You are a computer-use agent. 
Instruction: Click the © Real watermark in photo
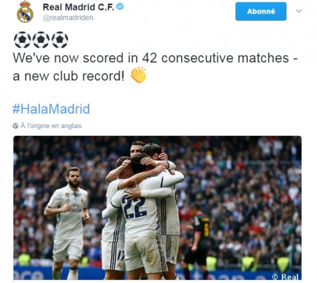point(285,276)
